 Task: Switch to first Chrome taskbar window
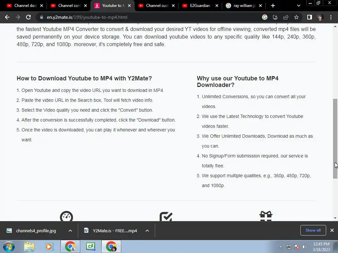(70, 246)
